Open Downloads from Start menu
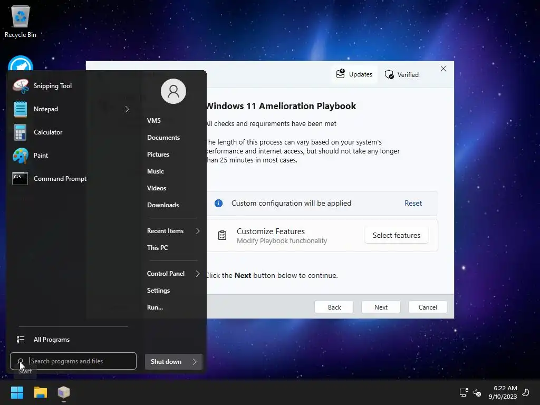Viewport: 540px width, 405px height. [163, 205]
